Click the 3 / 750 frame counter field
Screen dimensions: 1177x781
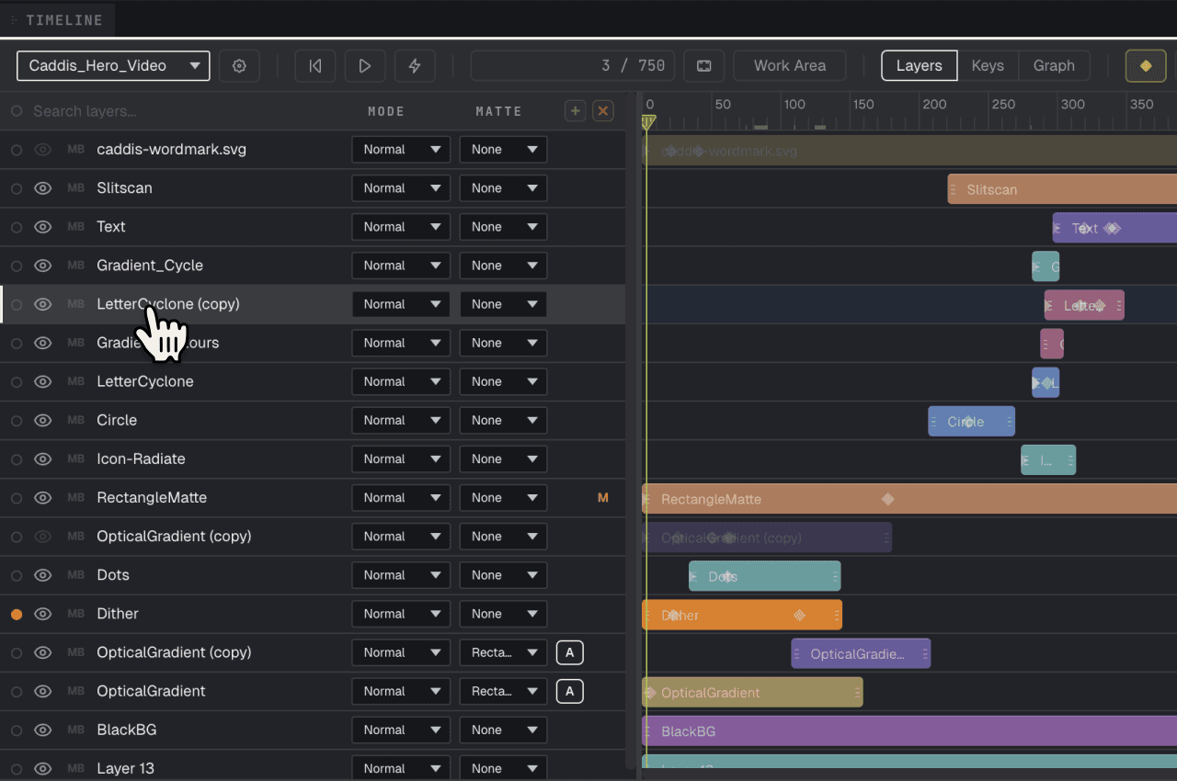click(x=573, y=66)
